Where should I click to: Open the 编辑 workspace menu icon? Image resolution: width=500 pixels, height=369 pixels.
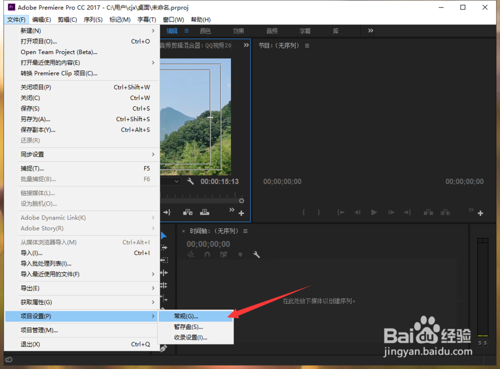(x=186, y=31)
